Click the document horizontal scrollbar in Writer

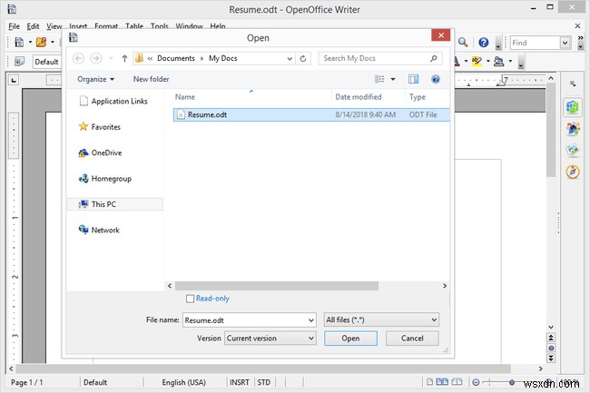point(263,368)
